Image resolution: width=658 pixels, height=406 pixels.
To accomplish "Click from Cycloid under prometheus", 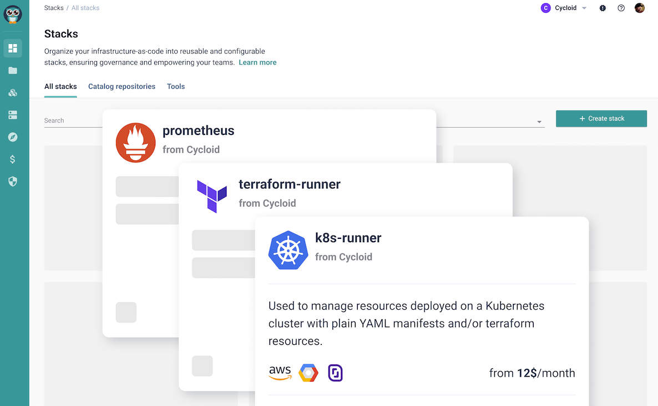I will (191, 149).
